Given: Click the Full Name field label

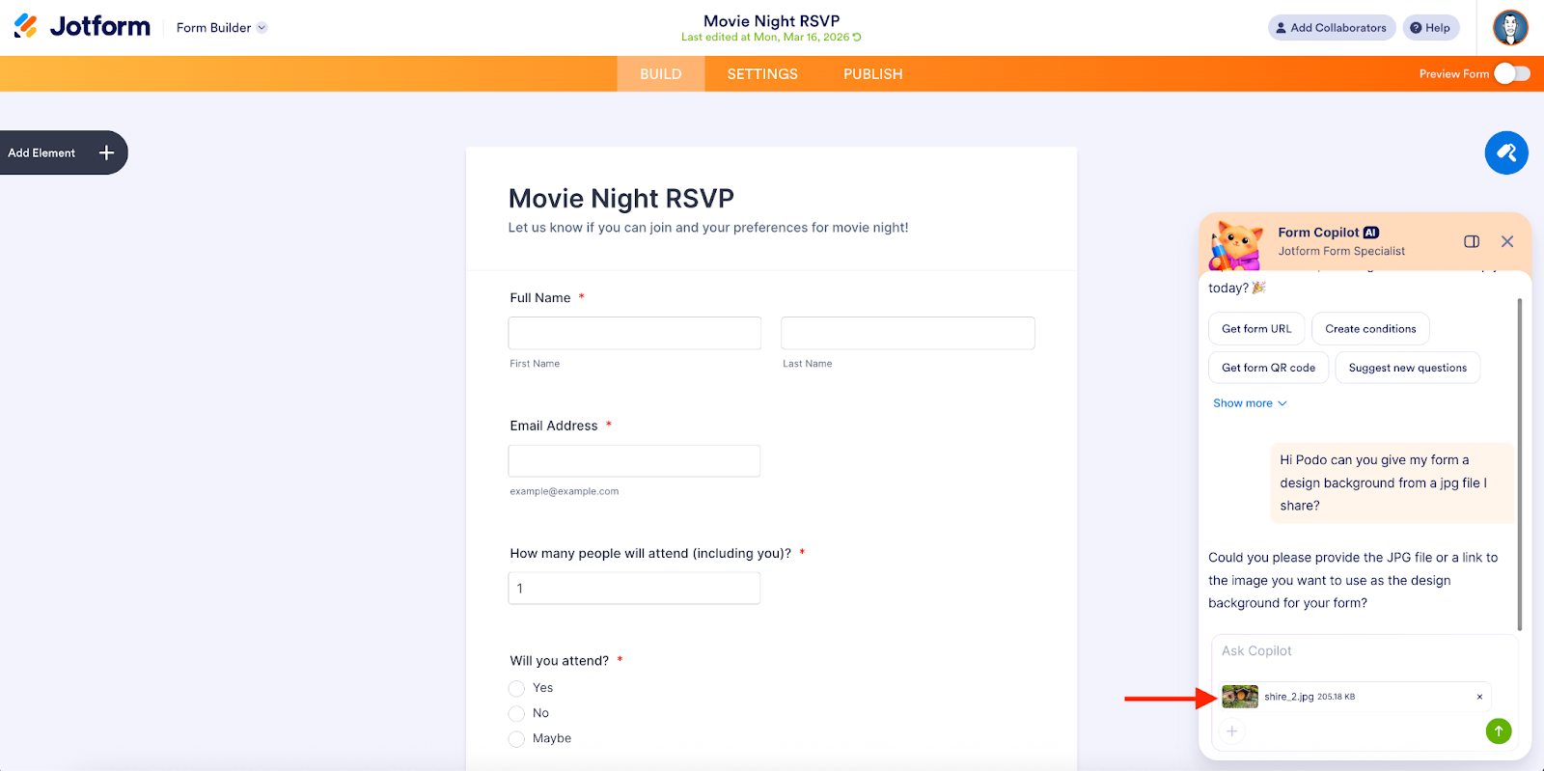Looking at the screenshot, I should (540, 298).
